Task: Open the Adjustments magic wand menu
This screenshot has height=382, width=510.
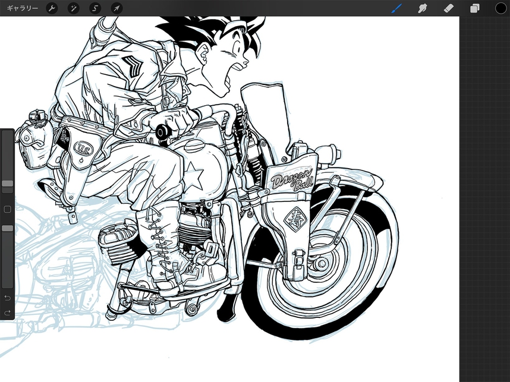Action: pyautogui.click(x=73, y=8)
